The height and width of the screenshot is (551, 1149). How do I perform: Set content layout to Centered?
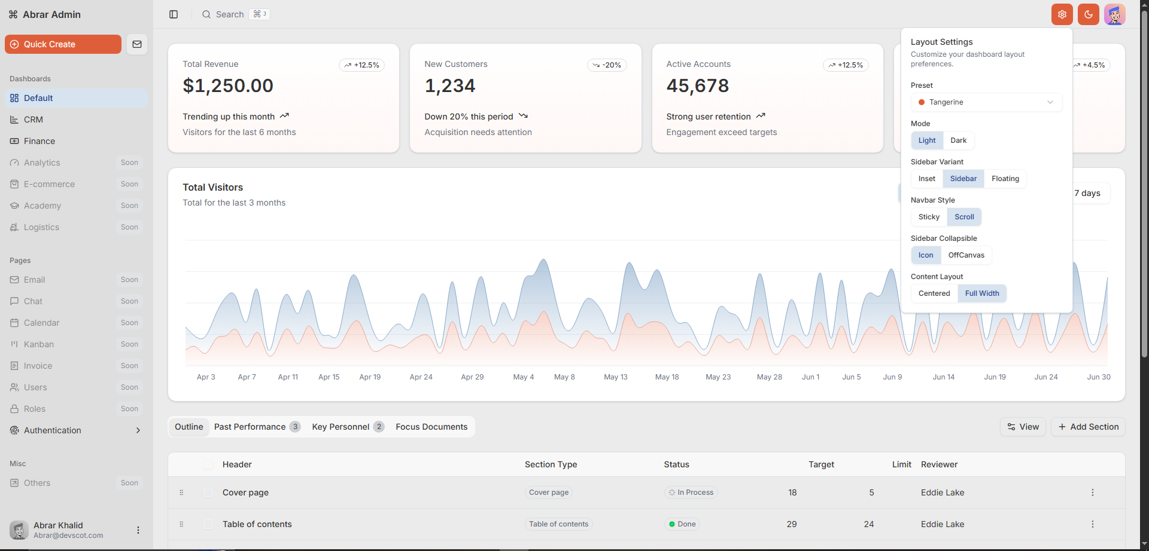pyautogui.click(x=934, y=293)
